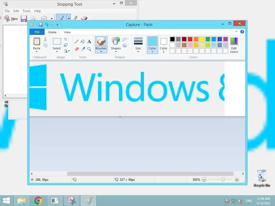This screenshot has width=275, height=206.
Task: Click the Save Snip floppy icon in Snipping Tool
Action: (x=24, y=19)
